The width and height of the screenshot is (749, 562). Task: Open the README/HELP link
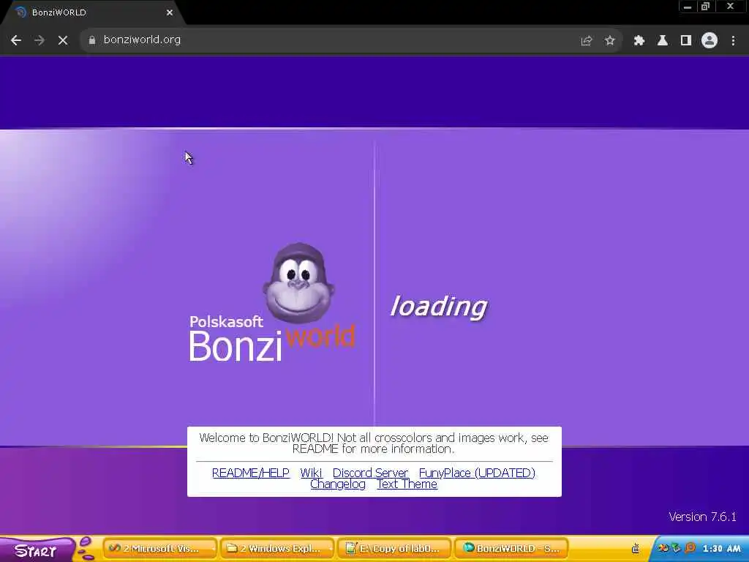(x=251, y=473)
